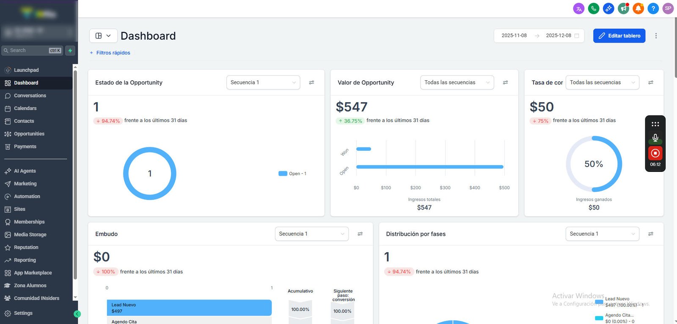Open the dashboard three-dot options menu
The height and width of the screenshot is (324, 677).
[x=656, y=36]
